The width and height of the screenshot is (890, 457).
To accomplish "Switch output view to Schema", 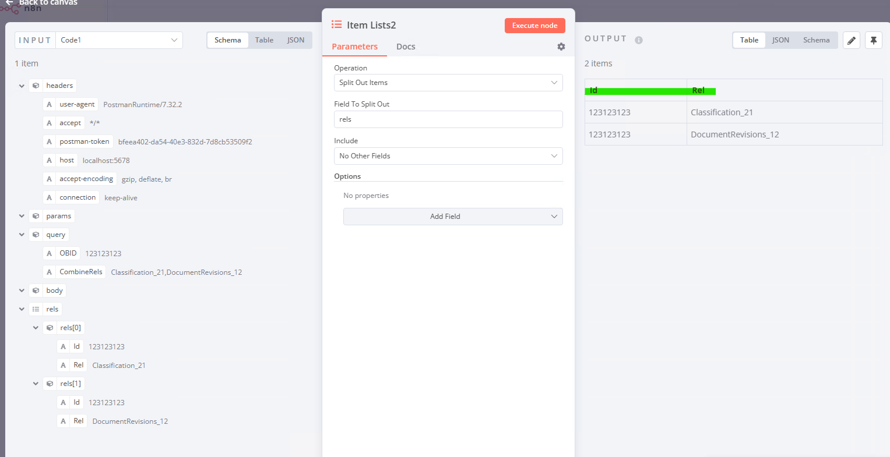I will [816, 40].
